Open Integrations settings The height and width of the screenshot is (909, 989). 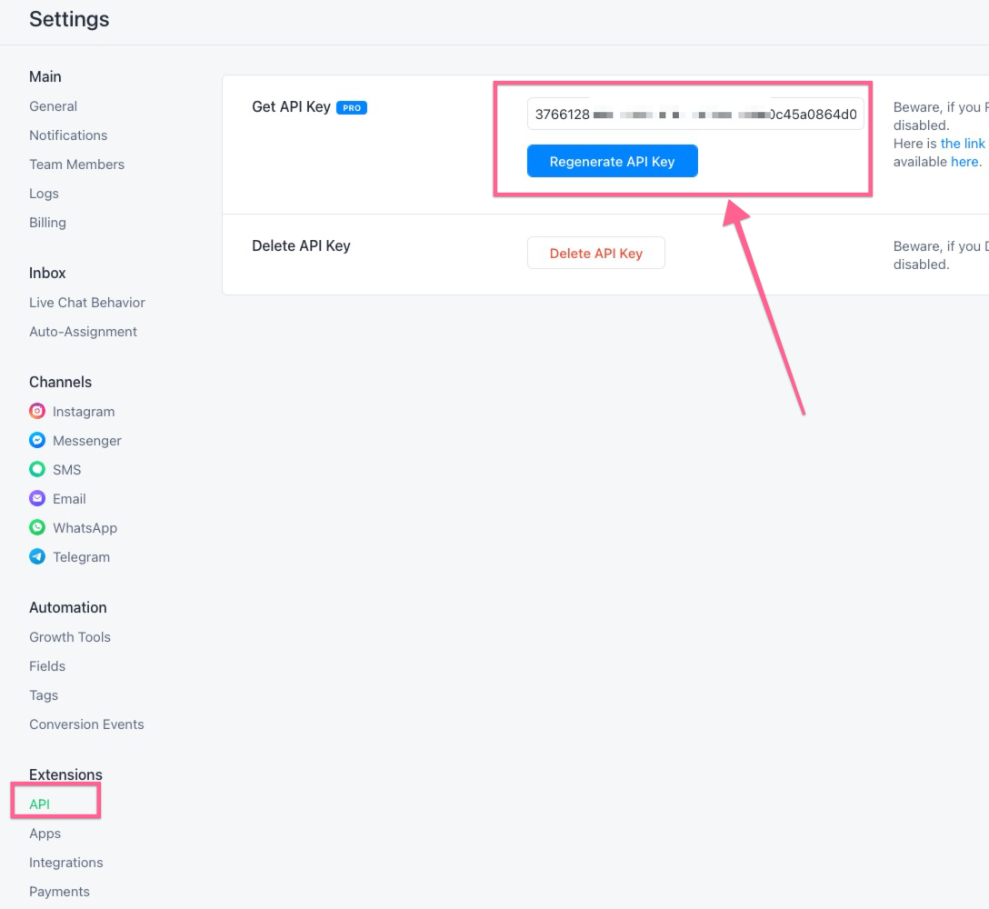(65, 863)
